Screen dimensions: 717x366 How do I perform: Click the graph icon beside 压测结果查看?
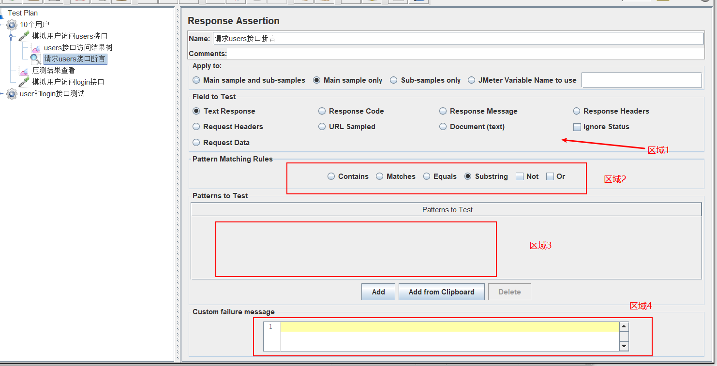24,71
